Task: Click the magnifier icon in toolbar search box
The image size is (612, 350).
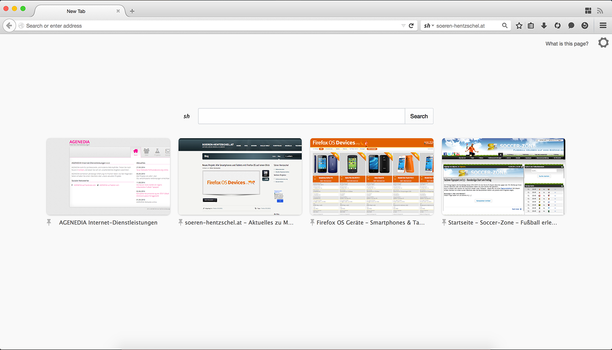Action: point(504,26)
